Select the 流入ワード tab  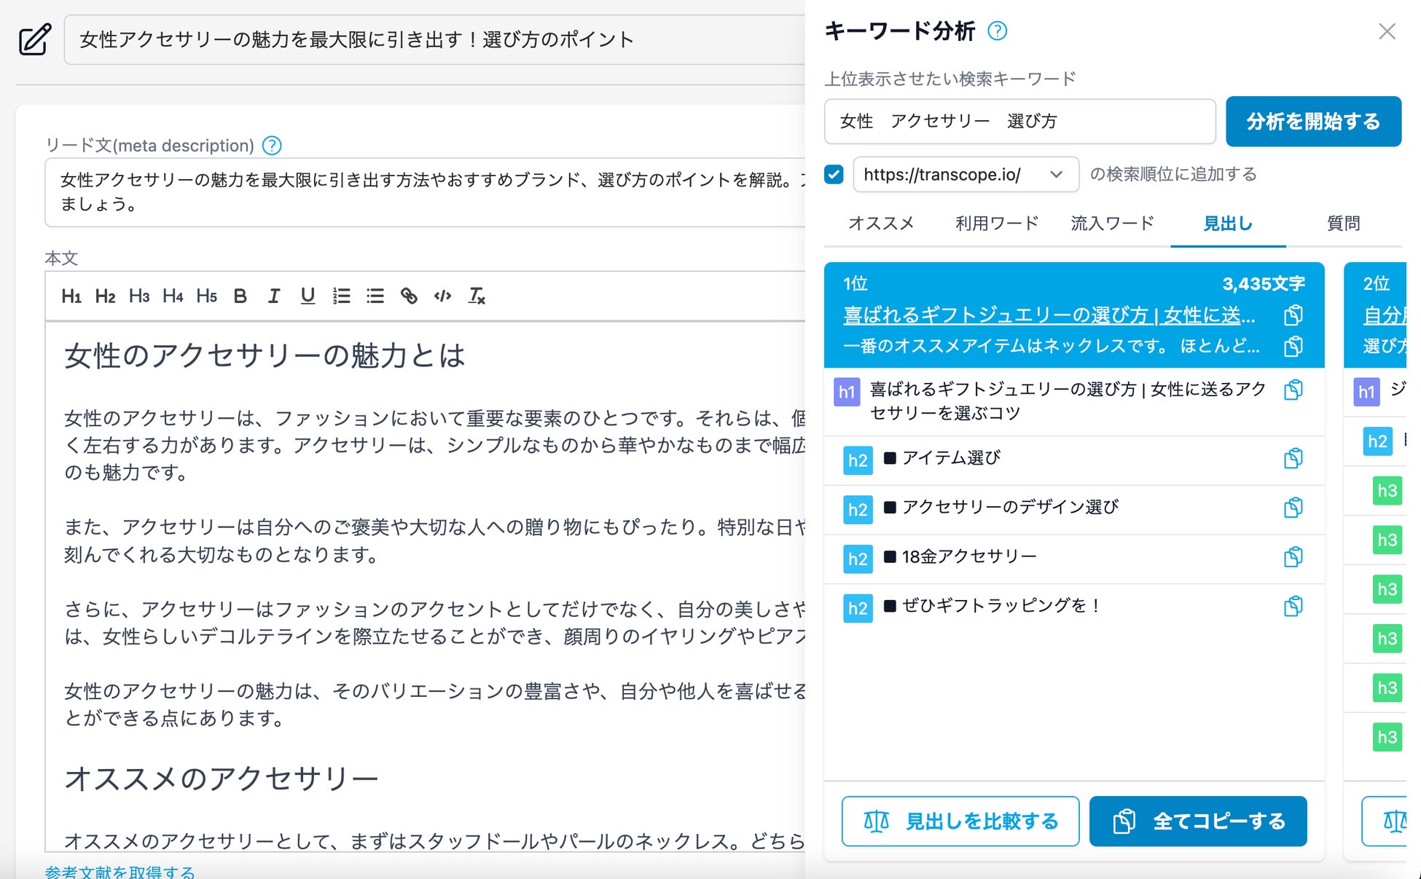pyautogui.click(x=1112, y=224)
